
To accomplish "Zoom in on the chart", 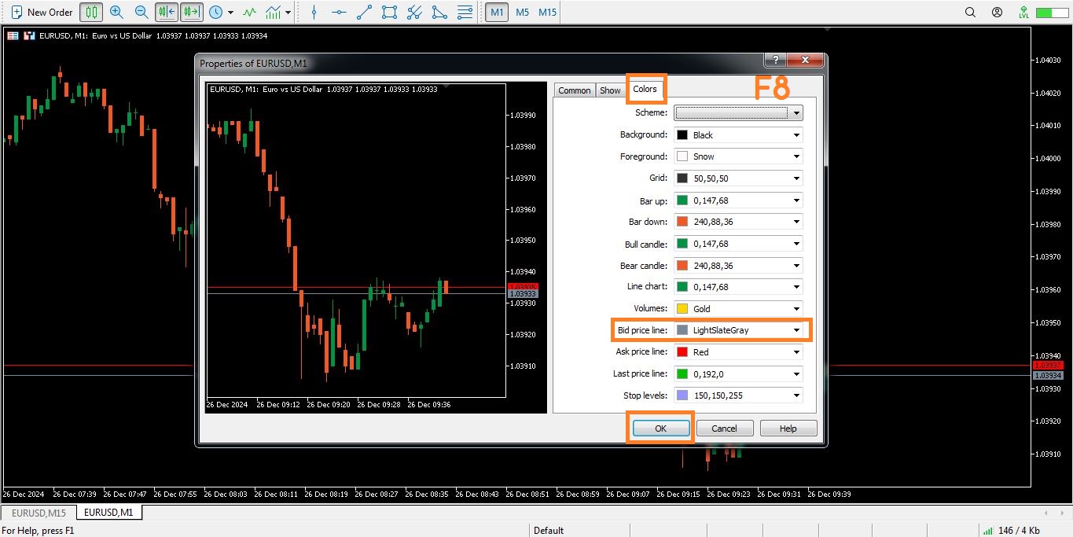I will point(116,13).
